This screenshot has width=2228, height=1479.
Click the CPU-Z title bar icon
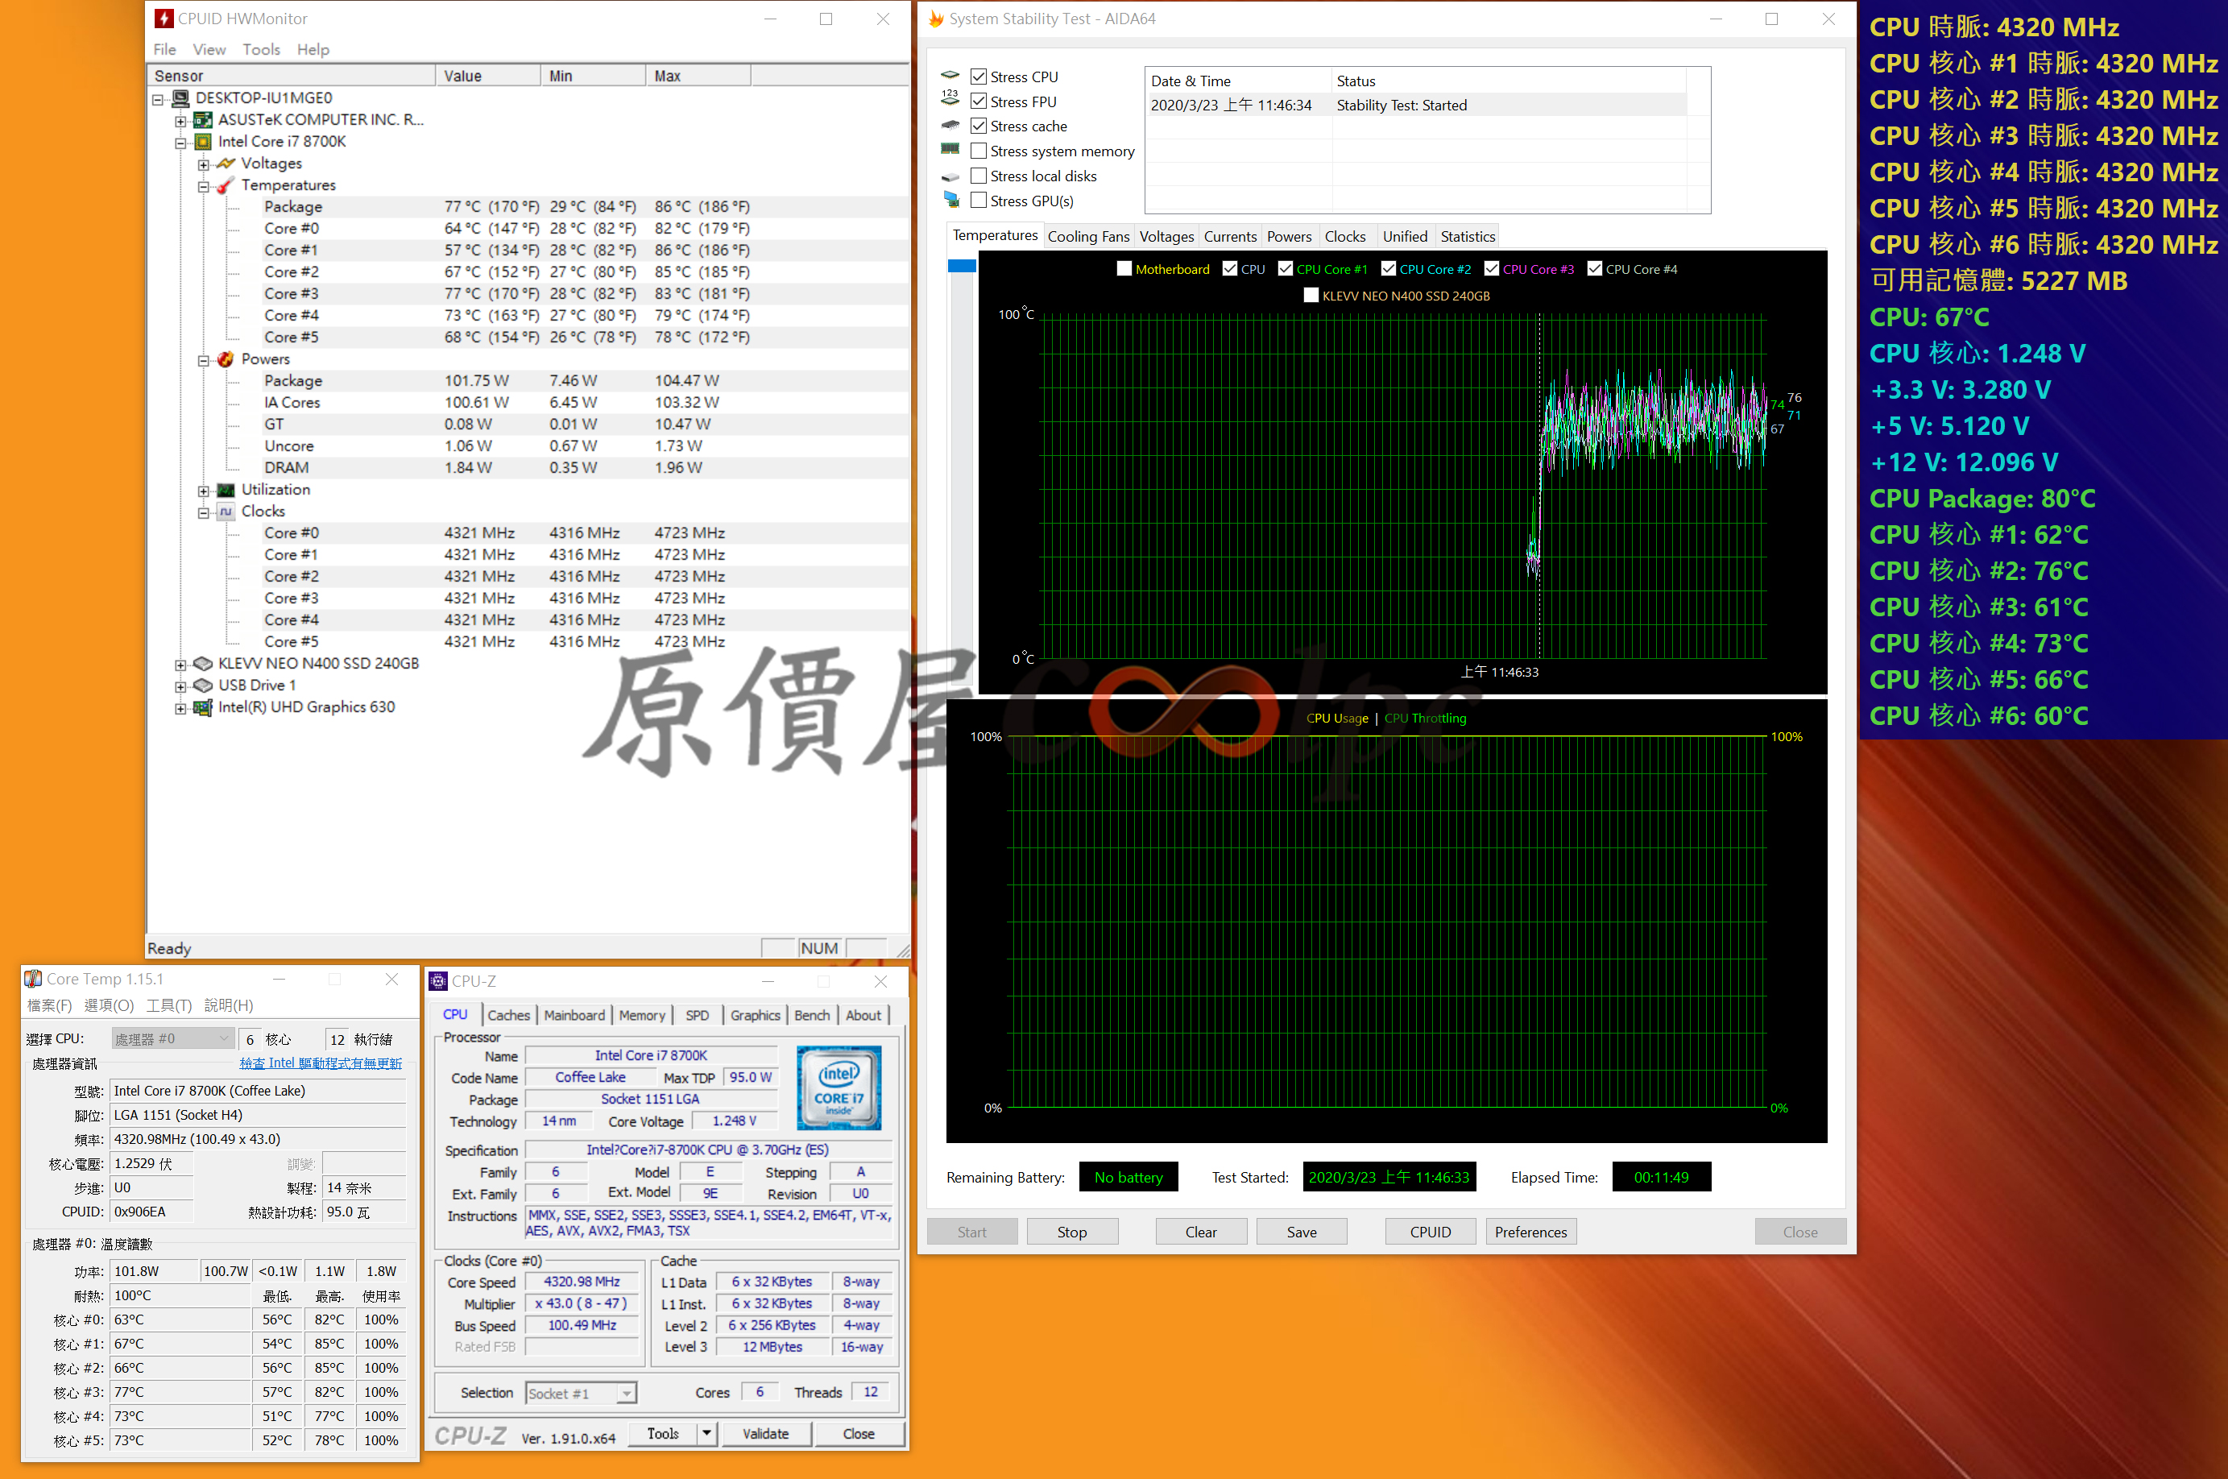click(437, 981)
